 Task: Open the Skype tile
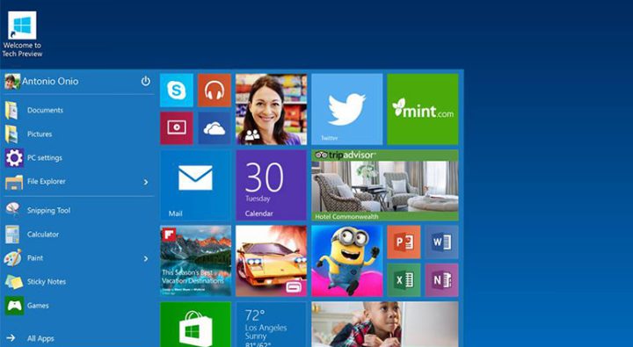(177, 90)
